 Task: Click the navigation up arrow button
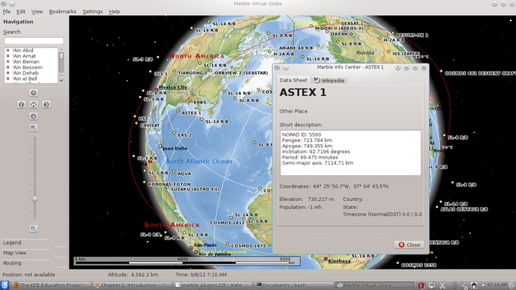[x=33, y=93]
